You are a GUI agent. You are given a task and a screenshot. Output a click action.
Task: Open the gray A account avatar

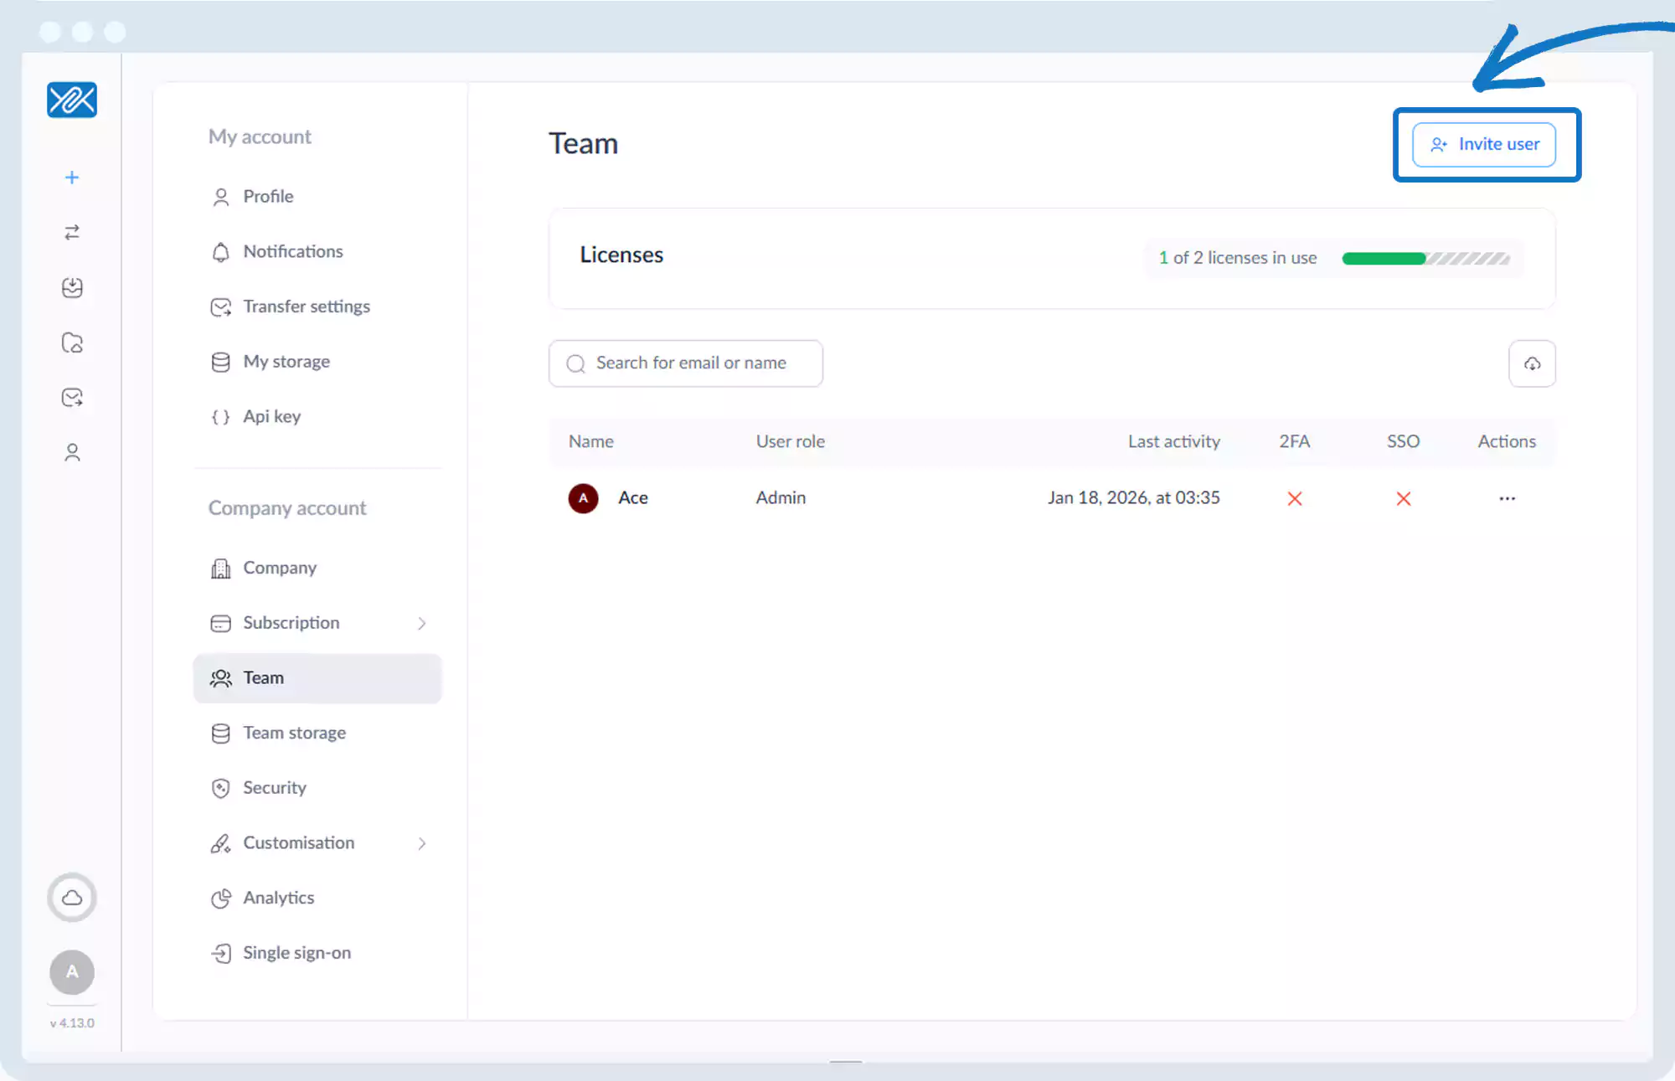click(x=72, y=972)
